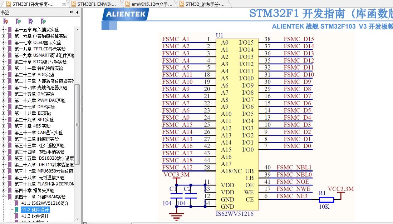Click the bookmark icon beside 第三十二章 触摸屏实验
Viewport: 393px width, 224px height.
[x=10, y=139]
